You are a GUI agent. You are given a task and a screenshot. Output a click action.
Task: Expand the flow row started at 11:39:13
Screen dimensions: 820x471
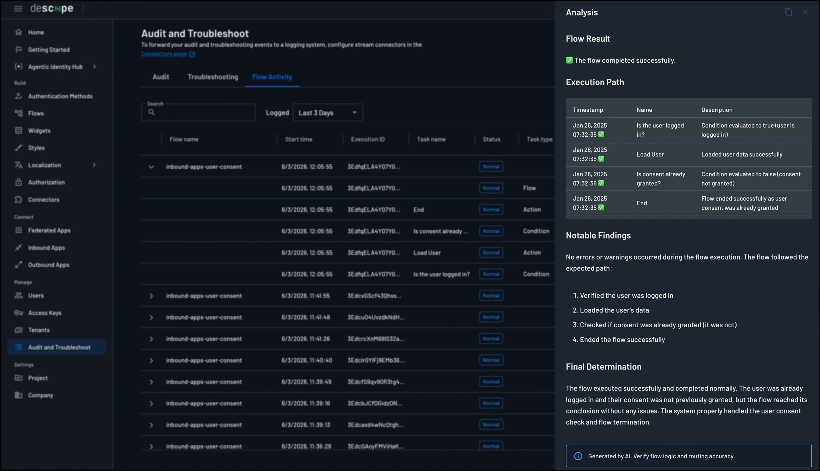[151, 425]
